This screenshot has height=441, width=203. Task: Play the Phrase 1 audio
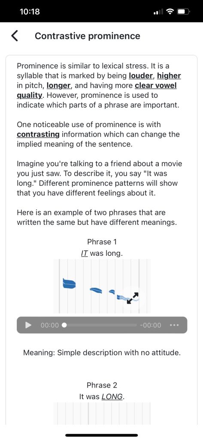28,325
